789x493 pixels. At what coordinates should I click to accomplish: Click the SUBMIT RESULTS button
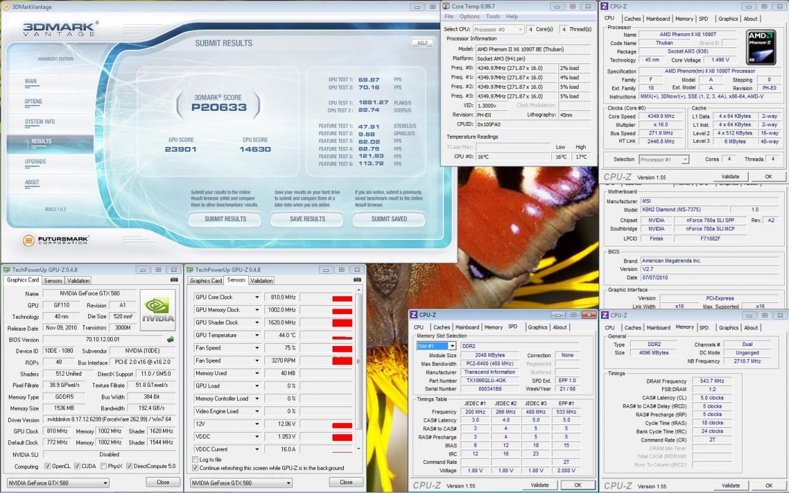click(225, 219)
